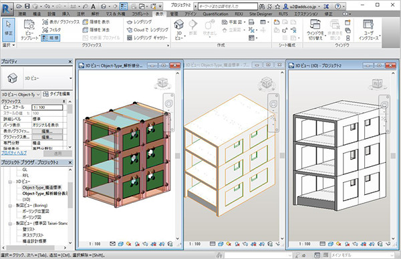Viewport: 401px width, 259px height.
Task: Switch to the Quantification ribbon tab
Action: tap(215, 14)
